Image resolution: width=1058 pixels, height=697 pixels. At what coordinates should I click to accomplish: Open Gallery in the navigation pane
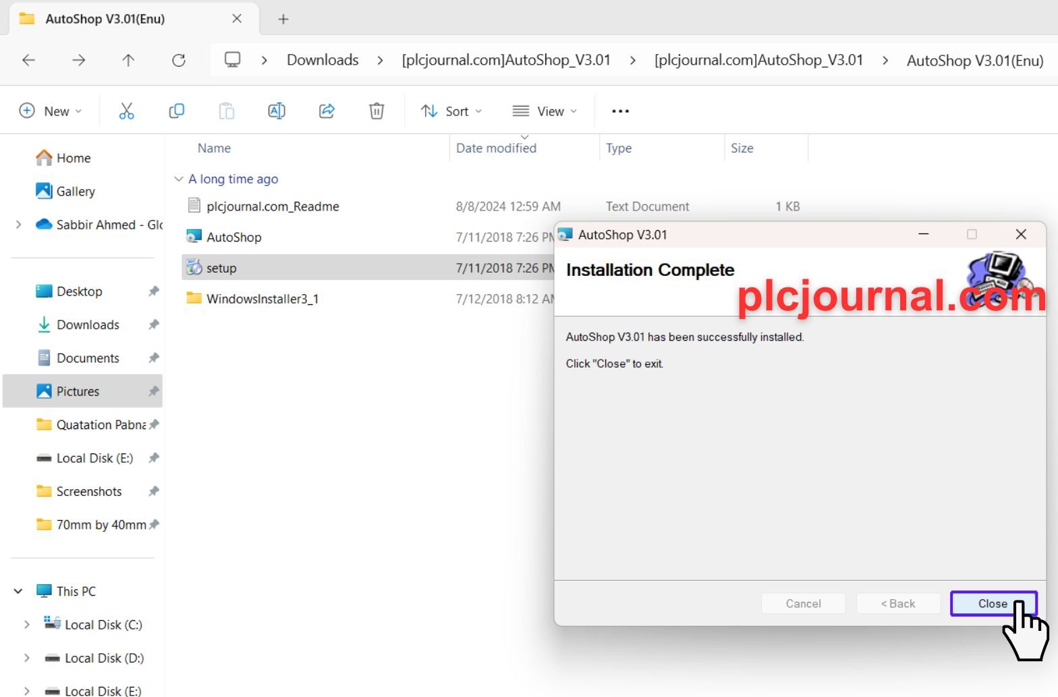66,191
